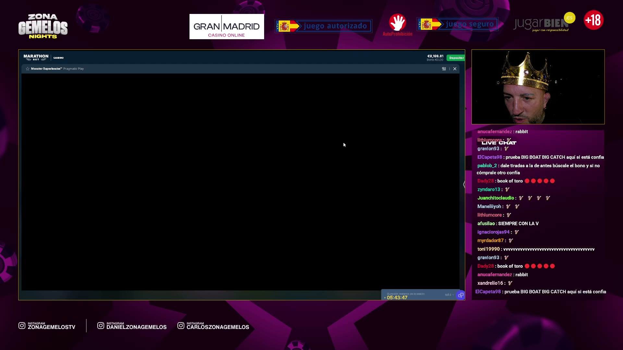Screen dimensions: 623x350
Task: Click the username myrdador87 in chat
Action: [x=491, y=240]
